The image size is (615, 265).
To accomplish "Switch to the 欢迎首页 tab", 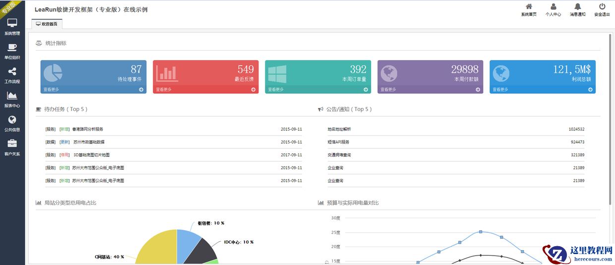I will 47,24.
